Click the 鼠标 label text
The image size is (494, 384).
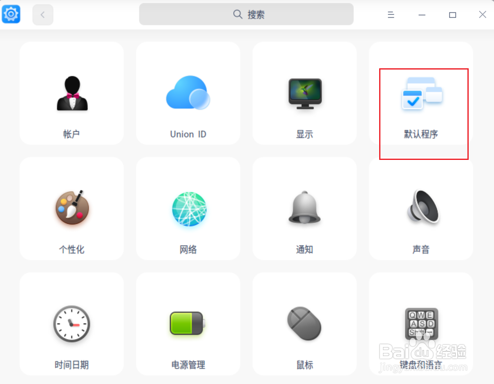304,365
